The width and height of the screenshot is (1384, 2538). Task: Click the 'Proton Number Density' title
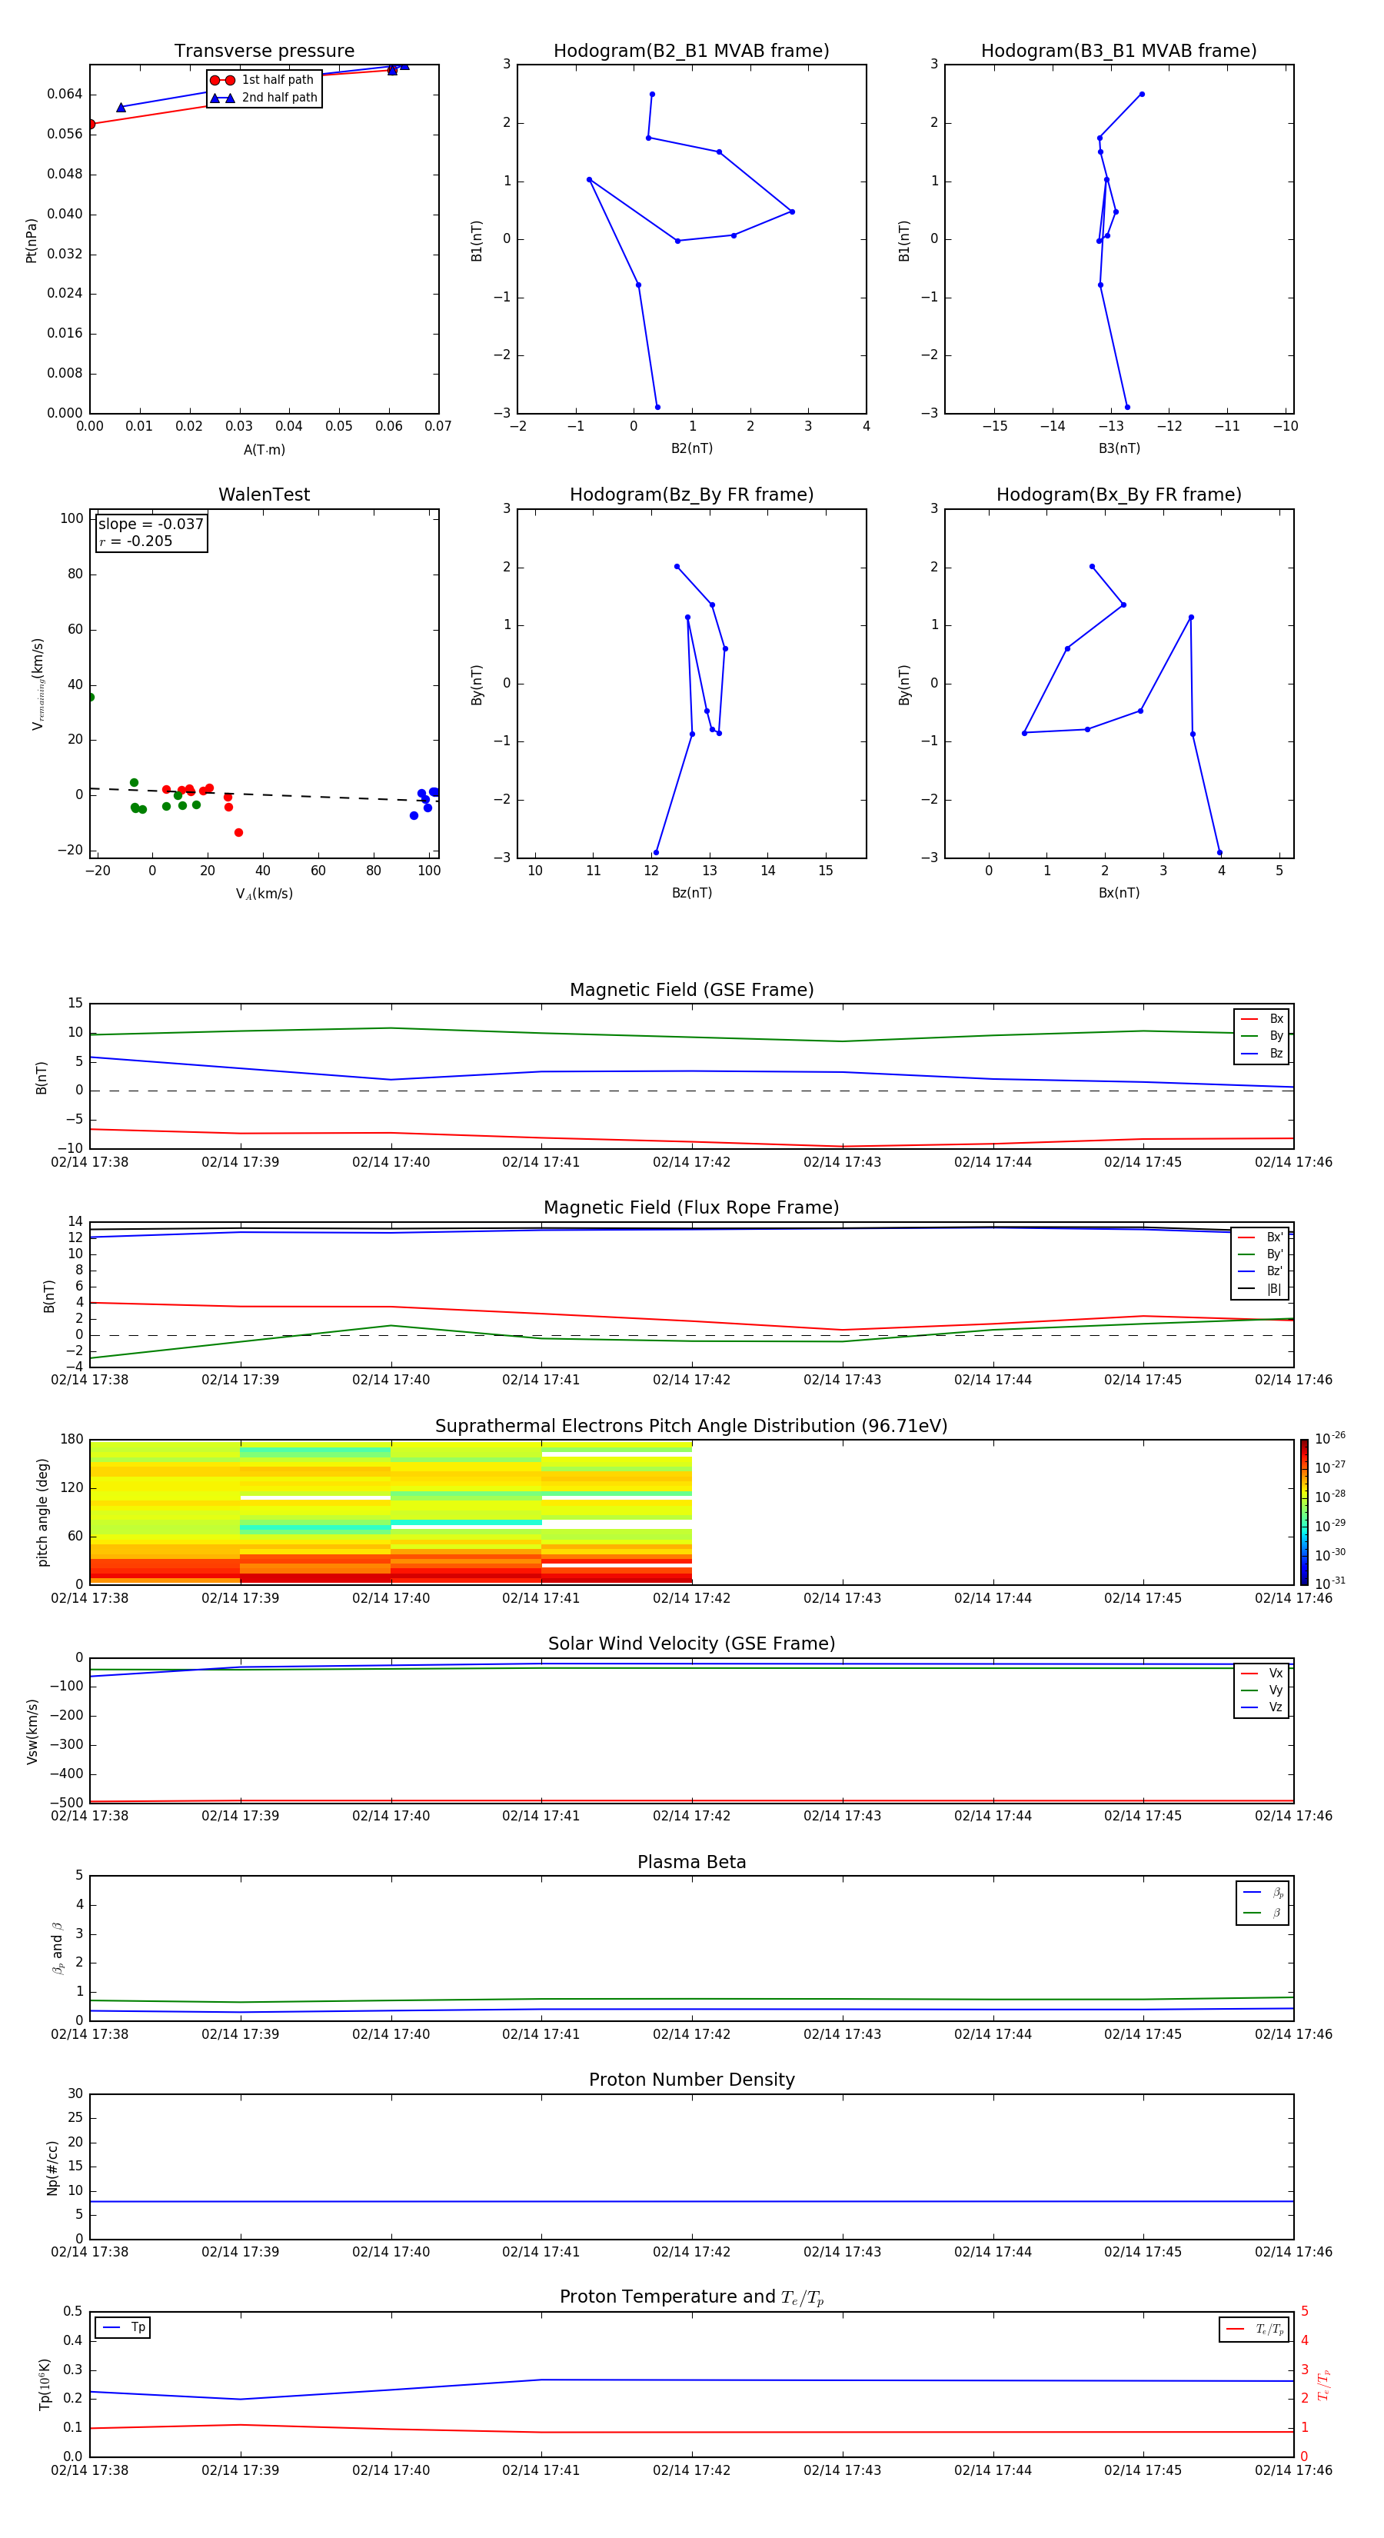tap(691, 2080)
